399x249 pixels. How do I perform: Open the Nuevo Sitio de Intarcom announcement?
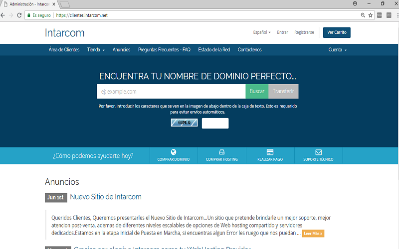[106, 197]
